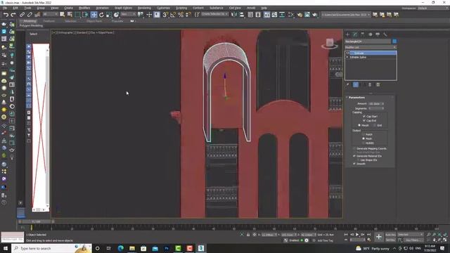Viewport: 450px width, 253px height.
Task: Switch to the Modeling ribbon tab
Action: (x=30, y=21)
